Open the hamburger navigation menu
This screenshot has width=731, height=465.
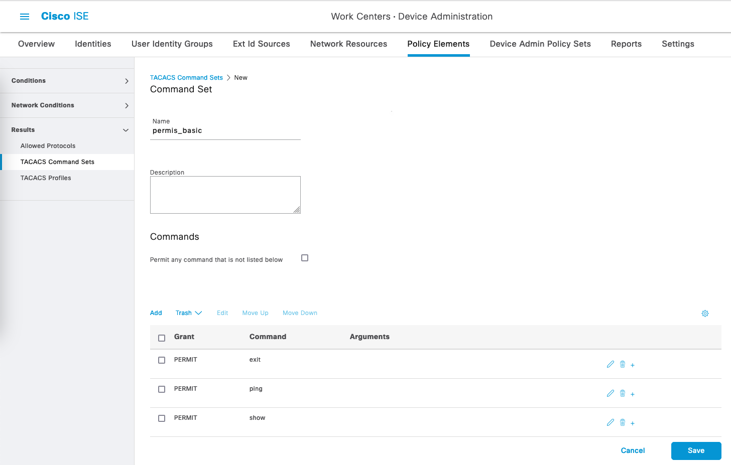pos(24,17)
